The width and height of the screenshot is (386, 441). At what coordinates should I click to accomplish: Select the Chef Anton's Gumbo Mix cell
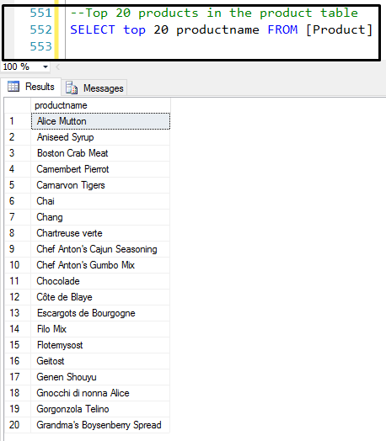pyautogui.click(x=100, y=265)
